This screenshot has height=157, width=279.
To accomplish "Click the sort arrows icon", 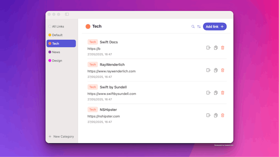I will point(199,27).
